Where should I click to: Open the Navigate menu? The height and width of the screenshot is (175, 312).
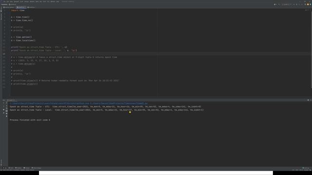(16, 1)
